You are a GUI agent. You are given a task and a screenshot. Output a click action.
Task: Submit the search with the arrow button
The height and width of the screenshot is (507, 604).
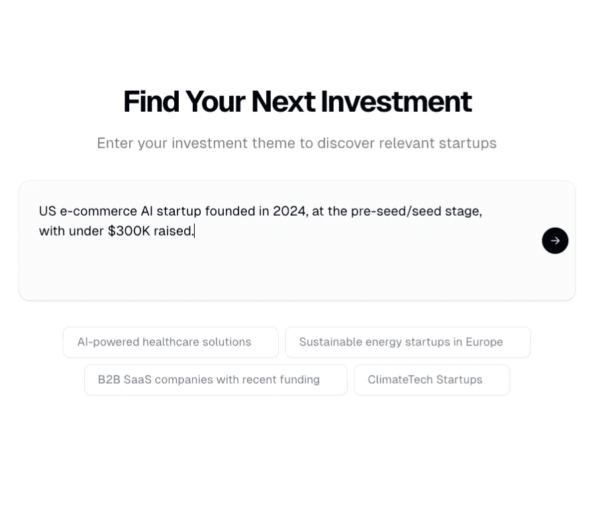point(555,241)
